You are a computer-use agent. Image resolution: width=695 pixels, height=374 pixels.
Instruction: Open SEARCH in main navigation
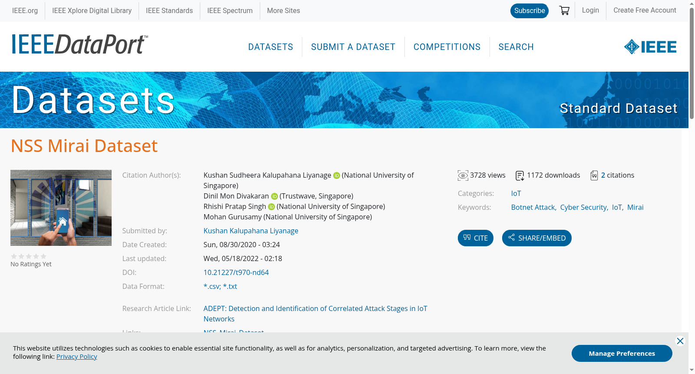coord(516,47)
